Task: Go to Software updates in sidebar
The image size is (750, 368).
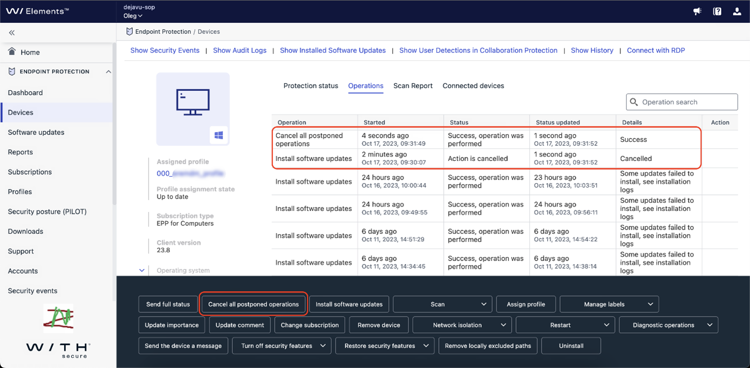Action: (x=36, y=133)
